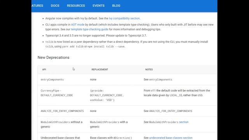Viewport: 249px width, 140px height.
Task: Follow the 'section' link in ModuleWithProviders notes
Action: click(184, 122)
